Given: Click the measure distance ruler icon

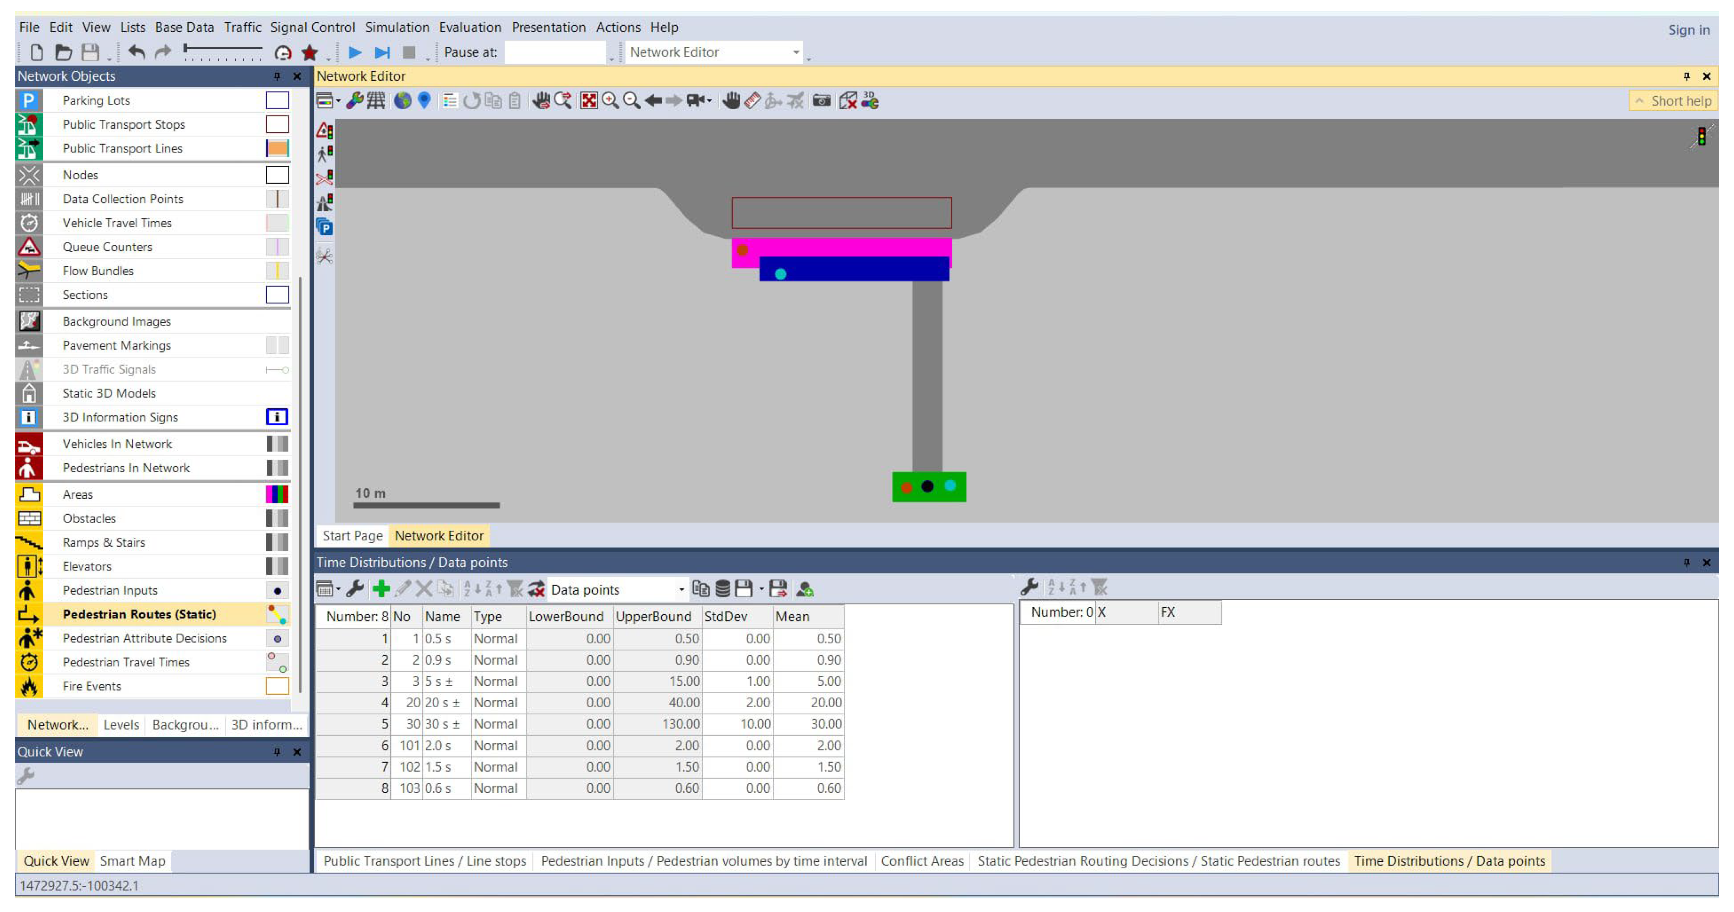Looking at the screenshot, I should (753, 101).
